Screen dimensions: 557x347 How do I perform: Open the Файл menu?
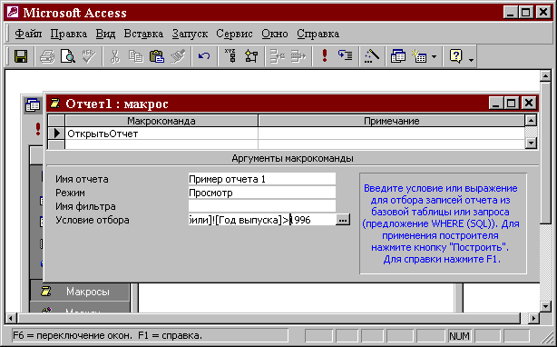click(28, 34)
